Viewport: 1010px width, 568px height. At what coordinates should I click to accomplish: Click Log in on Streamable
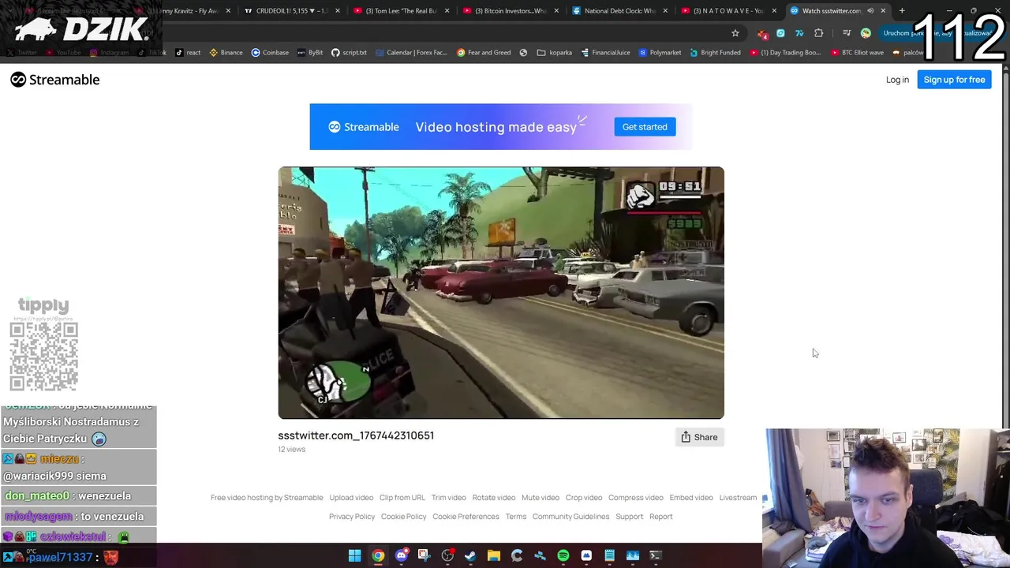pos(897,80)
